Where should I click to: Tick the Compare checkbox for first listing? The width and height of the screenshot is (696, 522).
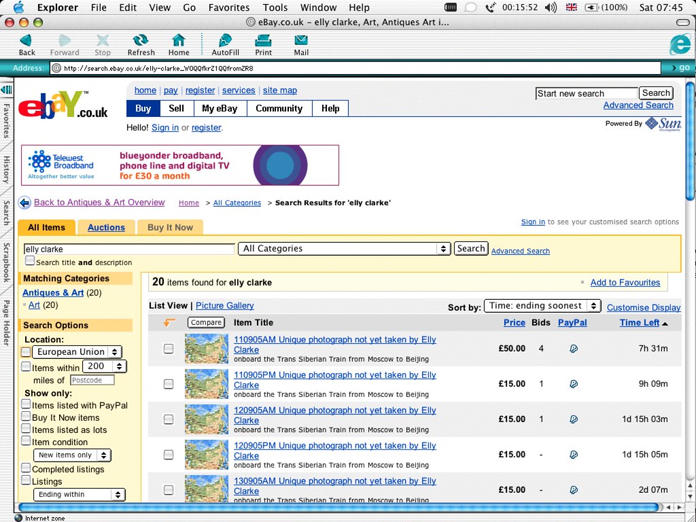tap(168, 348)
